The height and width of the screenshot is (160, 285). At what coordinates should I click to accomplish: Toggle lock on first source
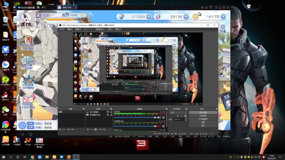click(111, 112)
